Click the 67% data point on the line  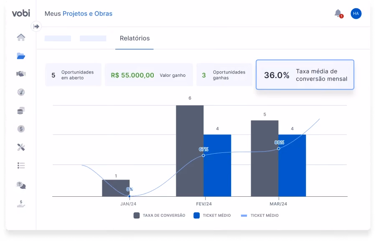click(203, 155)
